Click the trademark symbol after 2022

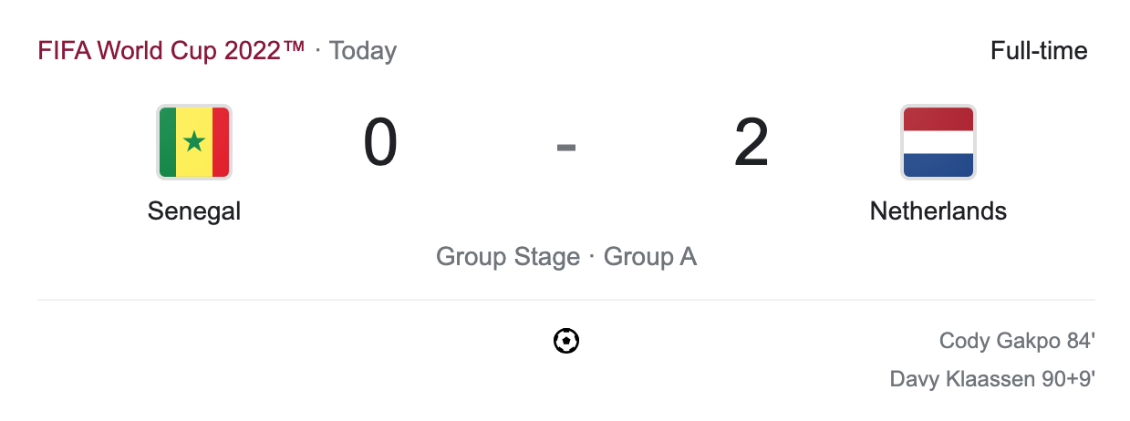[294, 47]
